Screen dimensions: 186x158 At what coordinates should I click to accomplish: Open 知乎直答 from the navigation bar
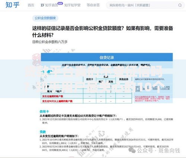coord(52,5)
